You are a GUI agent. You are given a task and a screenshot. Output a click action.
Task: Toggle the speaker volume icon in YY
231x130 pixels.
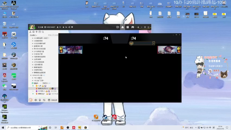[36, 100]
